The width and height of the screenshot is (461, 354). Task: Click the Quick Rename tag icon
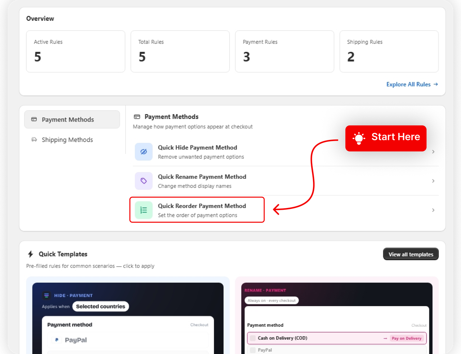[144, 181]
